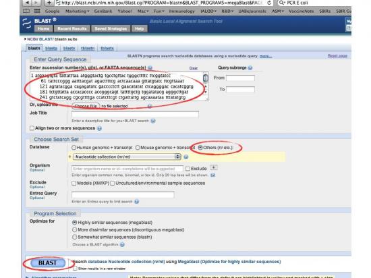
Task: Check Align two or more sequences
Action: (32, 128)
